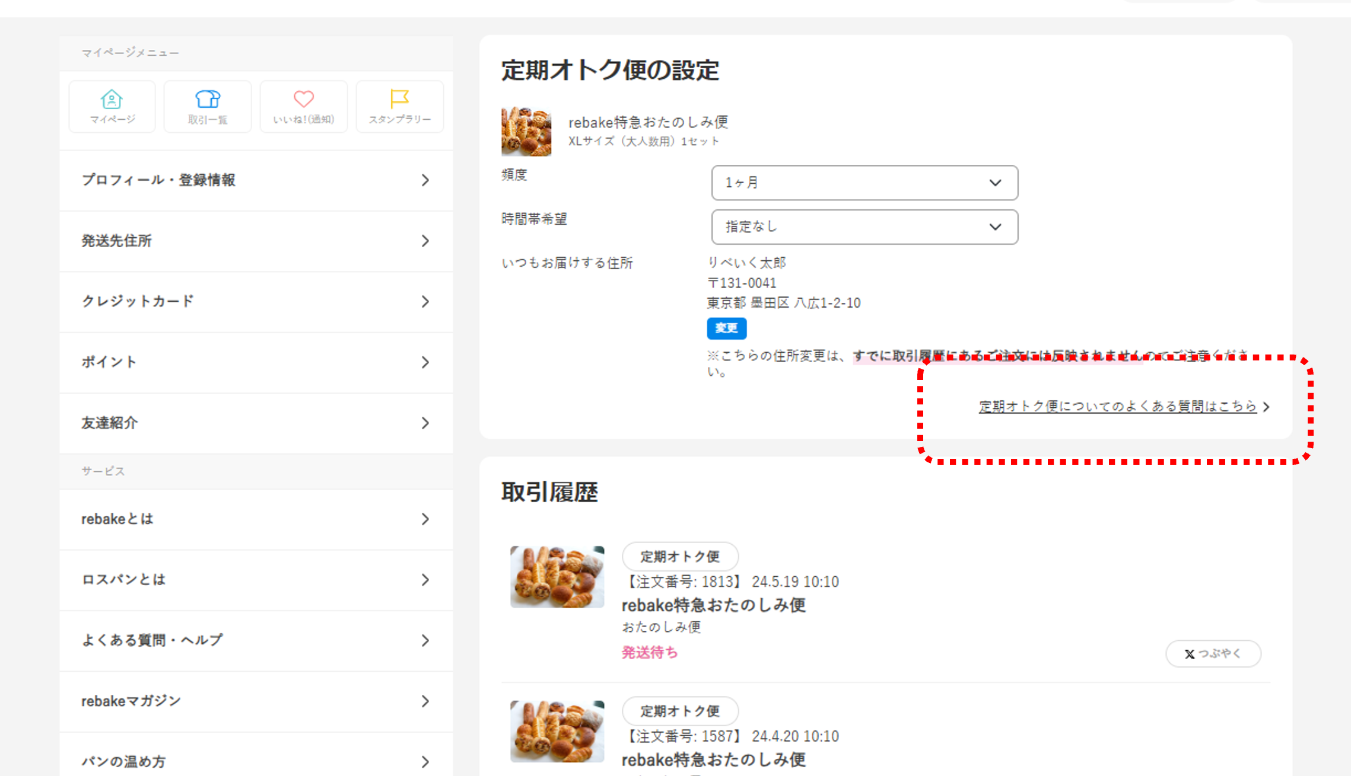Viewport: 1351px width, 776px height.
Task: Click the 定期オトク便の設定 heading
Action: (x=610, y=71)
